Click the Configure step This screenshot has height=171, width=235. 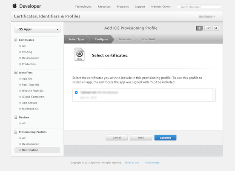(x=101, y=39)
